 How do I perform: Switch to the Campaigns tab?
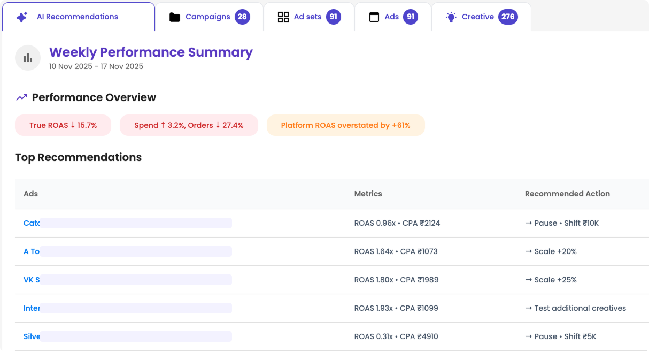(x=207, y=17)
